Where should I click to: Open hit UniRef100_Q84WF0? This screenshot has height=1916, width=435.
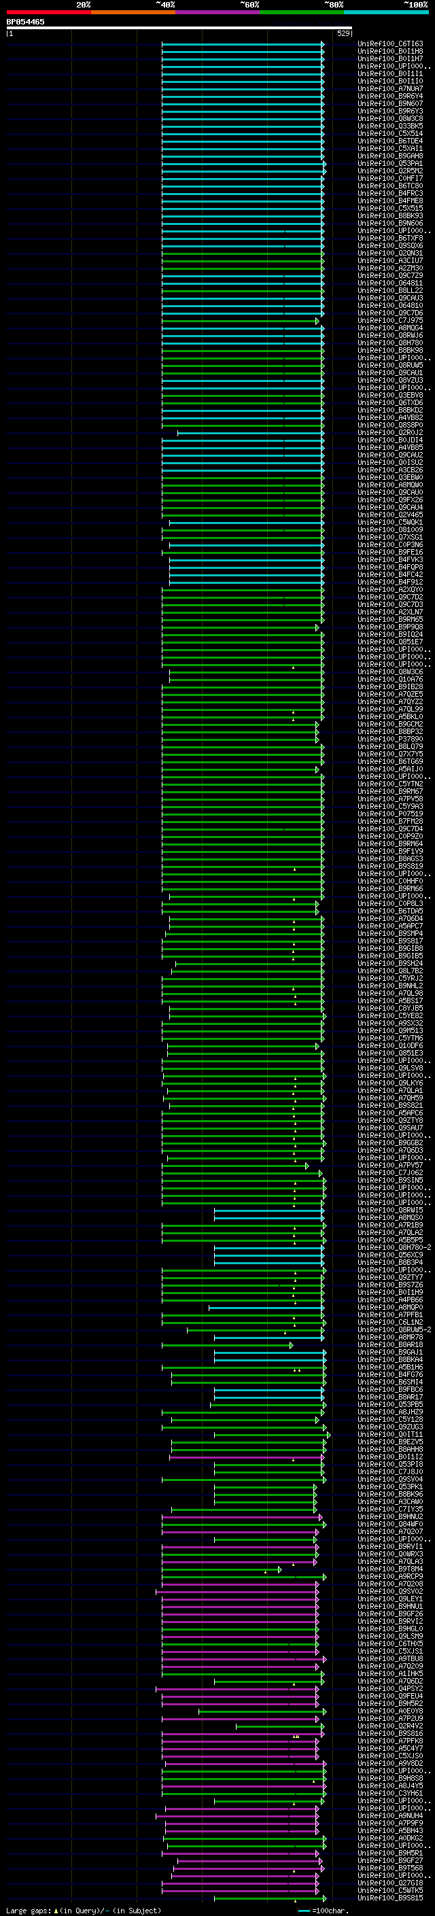(x=390, y=1524)
